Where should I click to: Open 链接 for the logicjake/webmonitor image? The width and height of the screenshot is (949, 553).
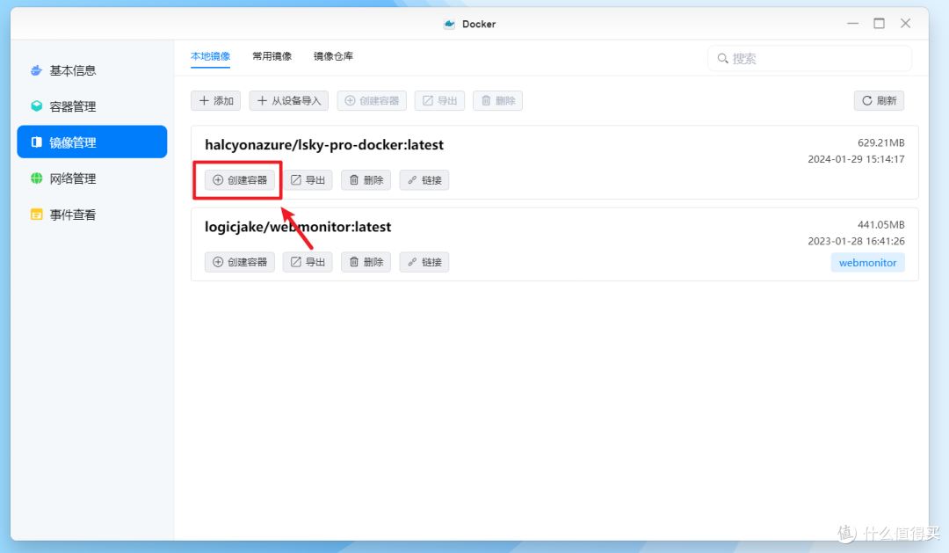(424, 262)
